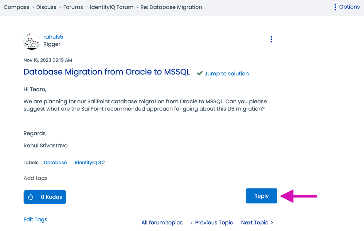Screen dimensions: 364x231
Task: Open the Edit Tags link
Action: click(x=35, y=219)
